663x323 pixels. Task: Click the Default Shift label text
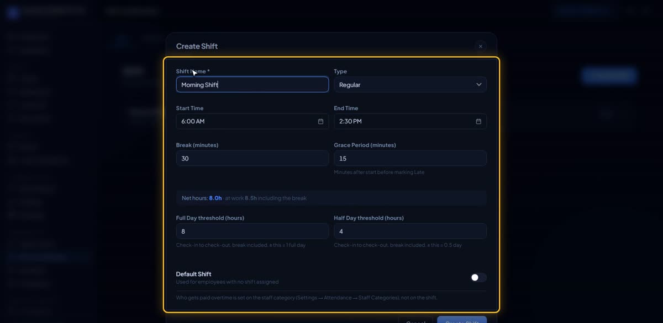[x=193, y=274]
